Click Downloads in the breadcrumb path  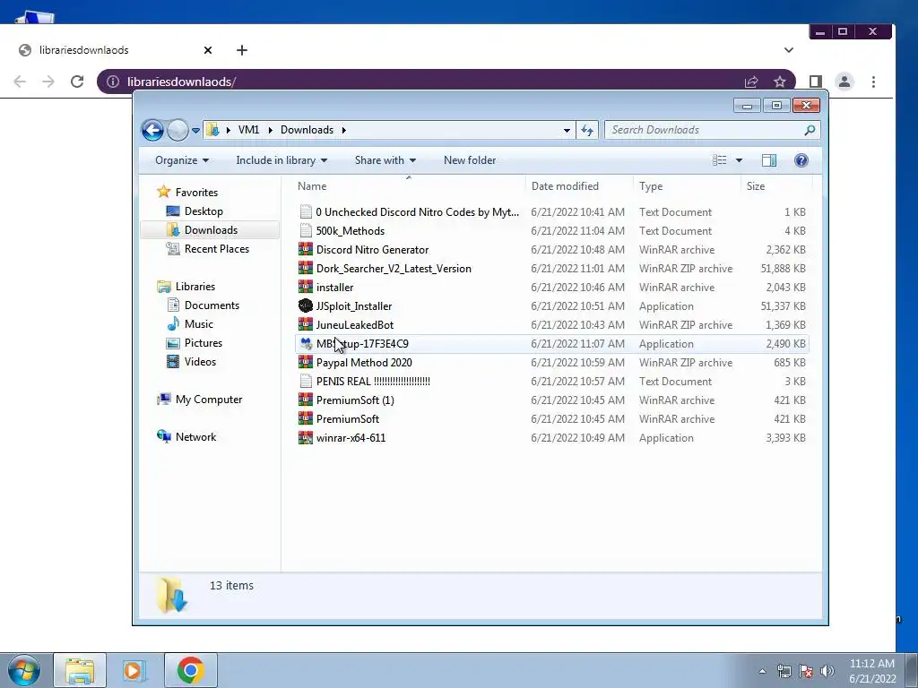307,130
